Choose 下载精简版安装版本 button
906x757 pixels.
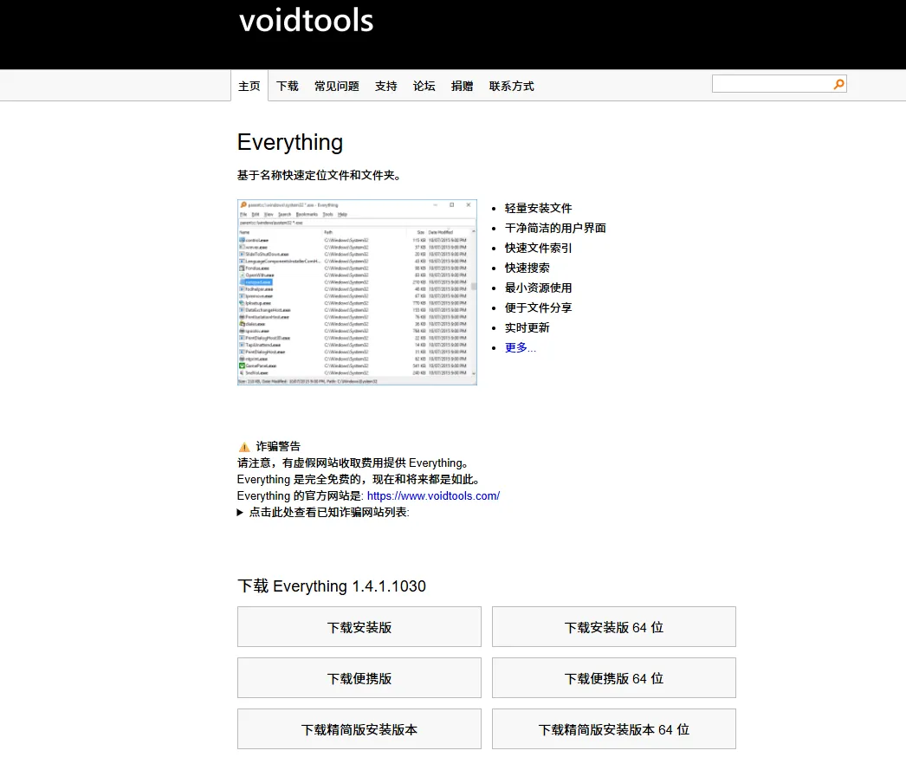tap(359, 729)
